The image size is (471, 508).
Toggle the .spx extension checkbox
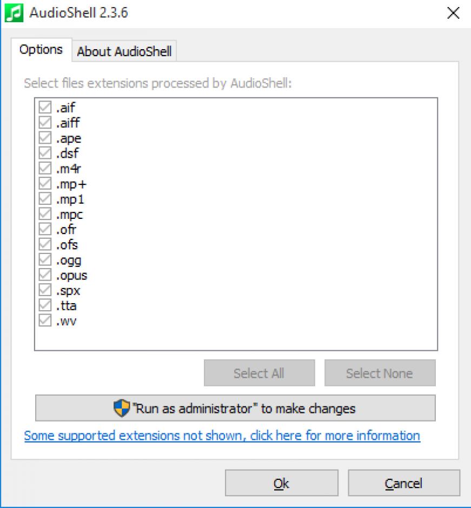pyautogui.click(x=45, y=290)
